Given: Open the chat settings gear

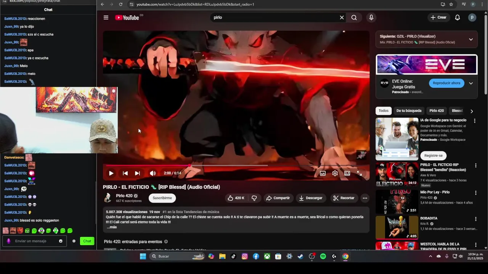Looking at the screenshot, I should [74, 241].
